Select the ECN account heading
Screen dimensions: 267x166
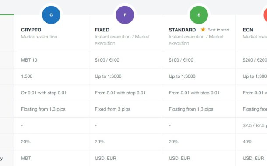[x=248, y=30]
